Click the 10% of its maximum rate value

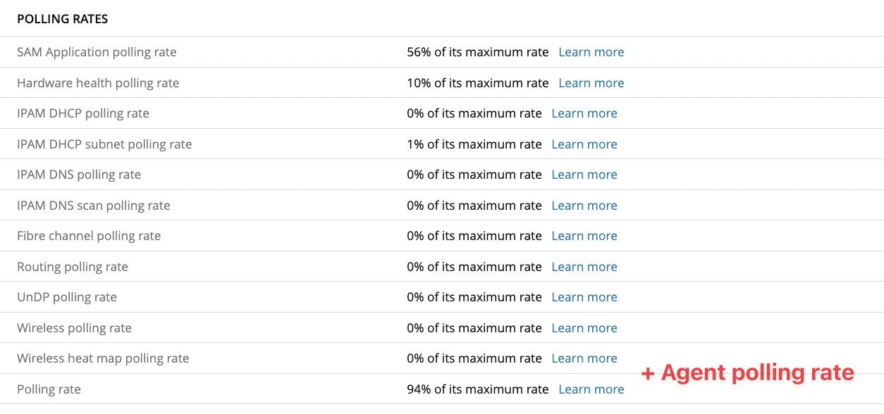pos(477,83)
